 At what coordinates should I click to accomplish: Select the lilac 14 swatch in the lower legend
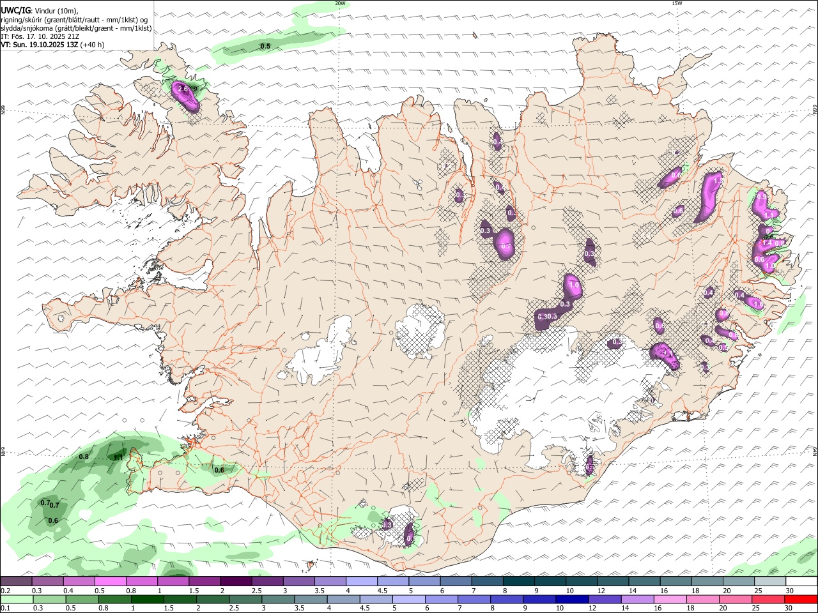(637, 600)
